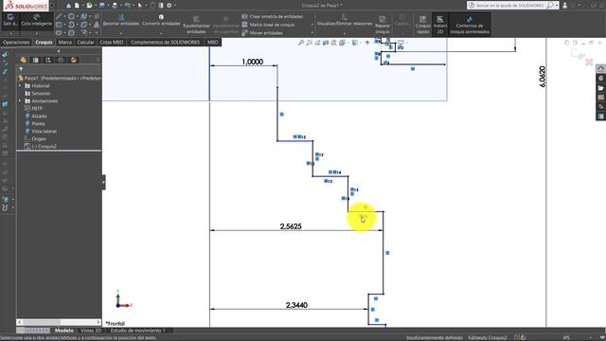Click Reparar croquis tool
The height and width of the screenshot is (341, 606).
(383, 25)
